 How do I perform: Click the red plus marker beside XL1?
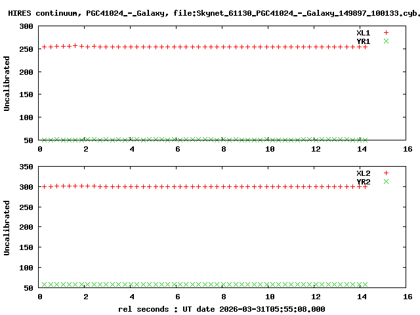(386, 33)
